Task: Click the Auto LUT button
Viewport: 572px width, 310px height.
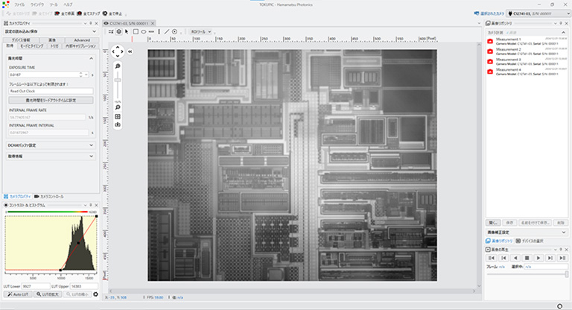Action: point(17,295)
